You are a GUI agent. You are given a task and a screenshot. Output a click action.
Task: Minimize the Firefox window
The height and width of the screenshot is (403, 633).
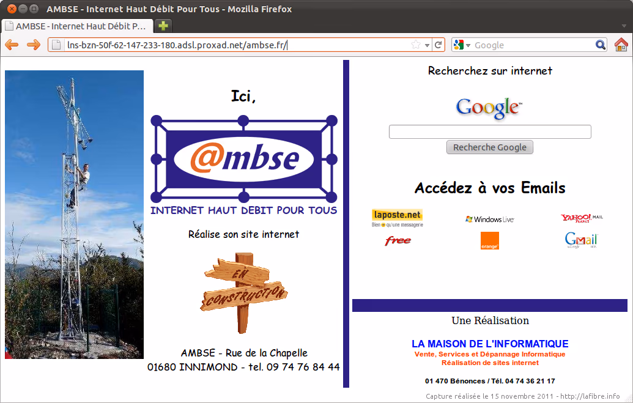click(23, 9)
